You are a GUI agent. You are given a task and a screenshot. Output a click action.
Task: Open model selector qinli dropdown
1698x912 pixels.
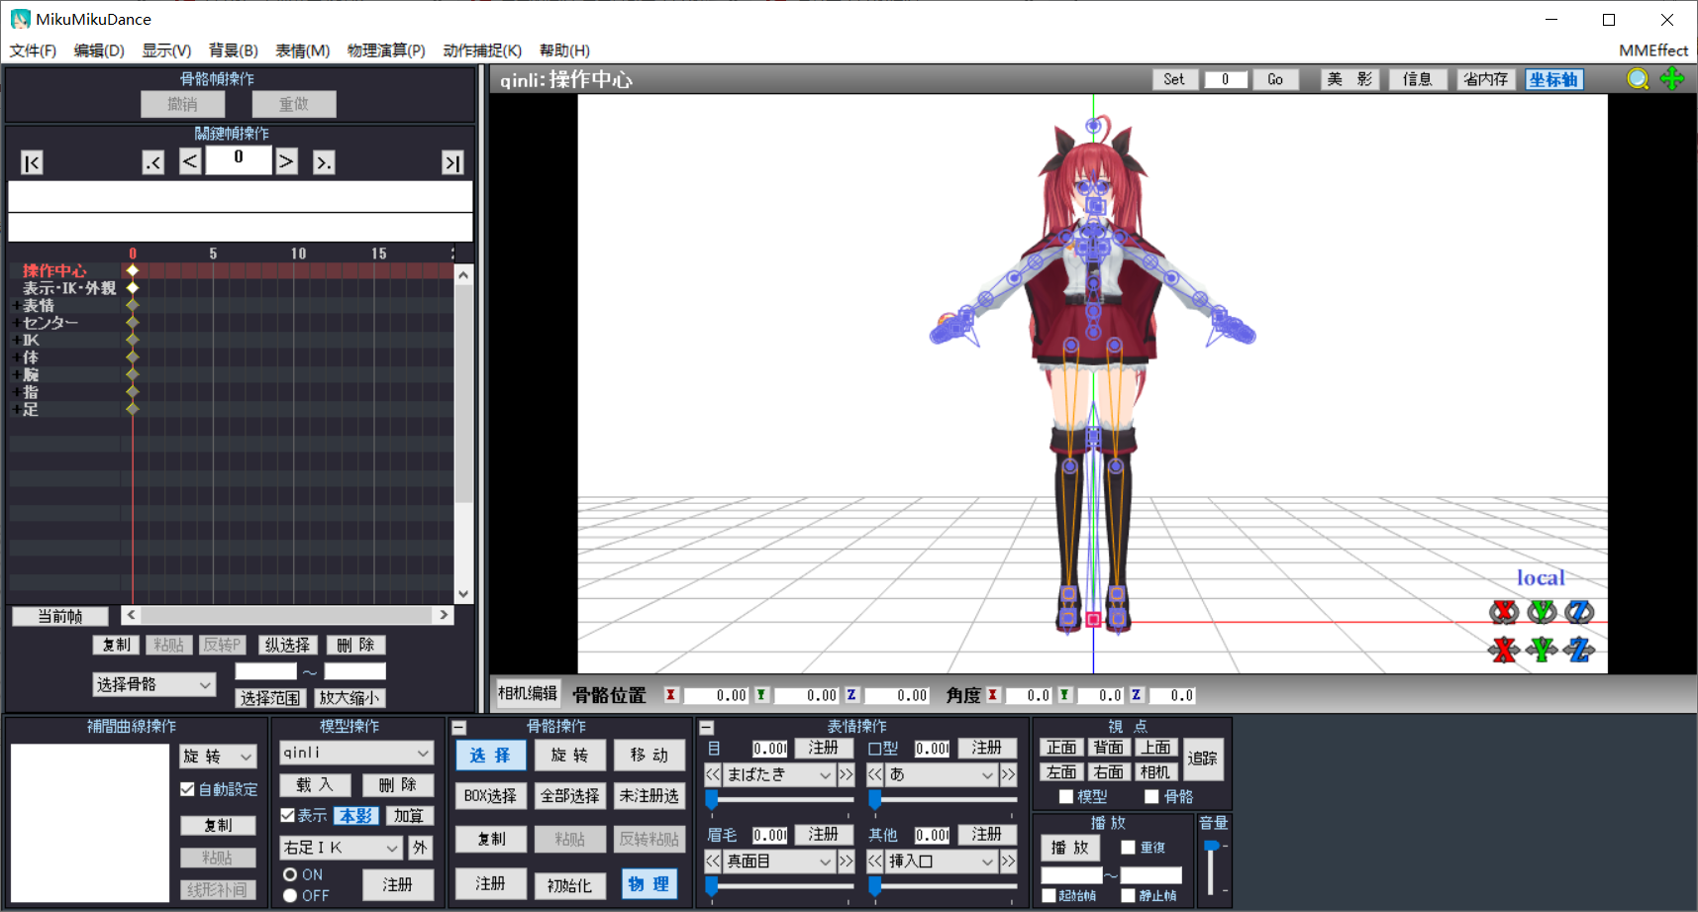(356, 753)
